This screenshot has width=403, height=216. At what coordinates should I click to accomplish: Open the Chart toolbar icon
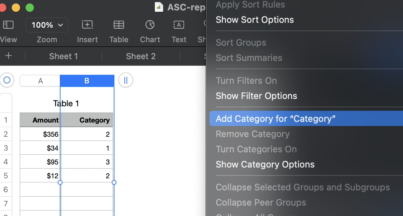point(150,25)
